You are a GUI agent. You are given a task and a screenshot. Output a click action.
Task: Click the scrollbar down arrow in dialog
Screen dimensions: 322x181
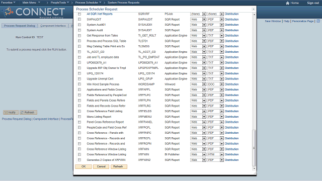coord(254,168)
